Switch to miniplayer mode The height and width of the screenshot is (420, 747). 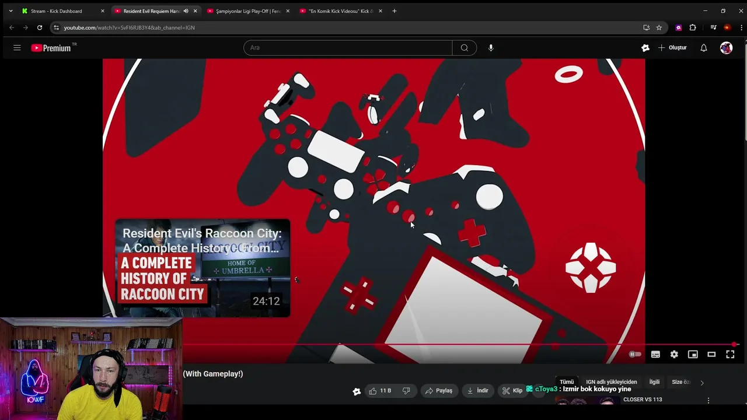(x=693, y=354)
